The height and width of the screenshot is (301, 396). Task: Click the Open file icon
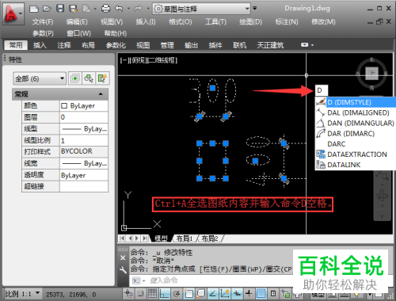[x=47, y=9]
